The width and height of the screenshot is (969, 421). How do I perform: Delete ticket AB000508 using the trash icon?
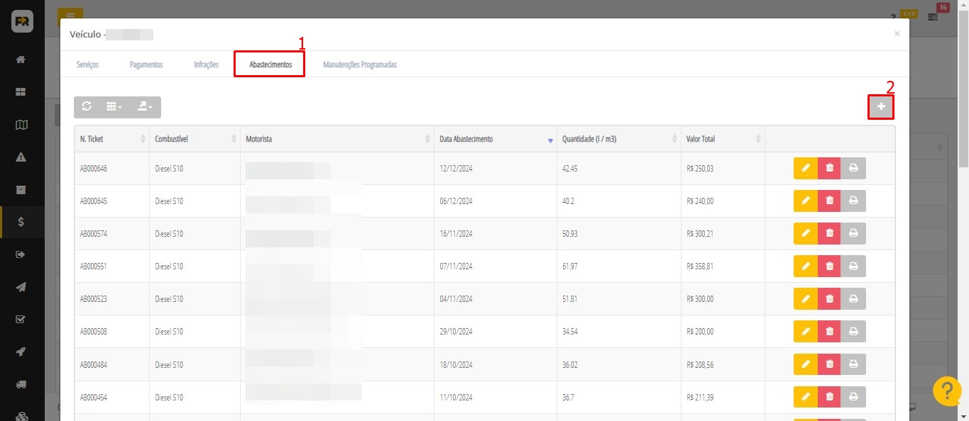(829, 332)
